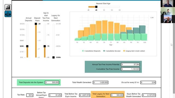Click the Total Wealth Generated field
This screenshot has width=175, height=98.
click(x=100, y=82)
